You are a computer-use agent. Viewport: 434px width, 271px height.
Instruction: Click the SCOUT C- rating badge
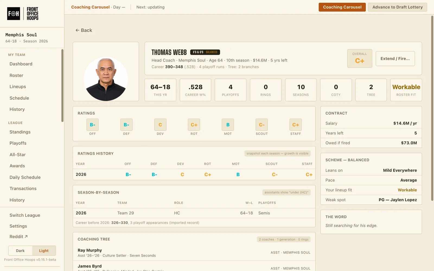(x=262, y=125)
